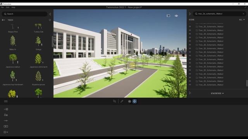Go back from the TREES category
Viewport: 248px width, 139px height.
point(3,20)
